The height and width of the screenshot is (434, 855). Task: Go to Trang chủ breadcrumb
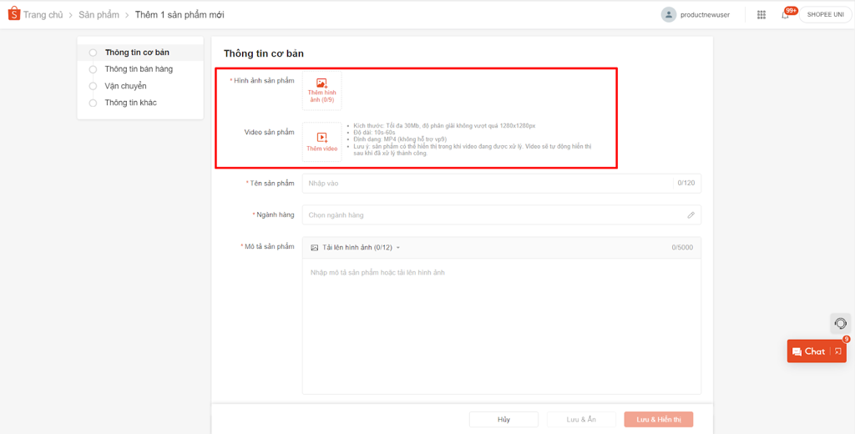(43, 15)
